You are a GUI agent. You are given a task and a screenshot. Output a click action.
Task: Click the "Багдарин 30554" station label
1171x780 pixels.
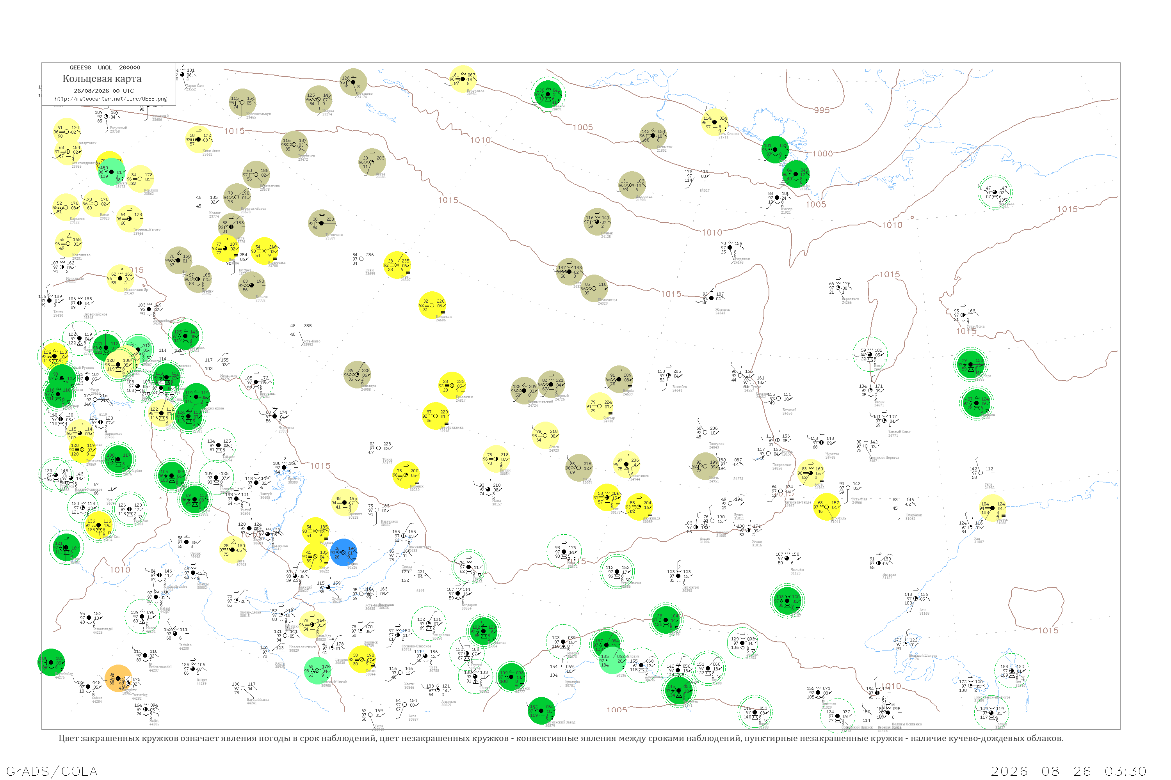[x=469, y=606]
